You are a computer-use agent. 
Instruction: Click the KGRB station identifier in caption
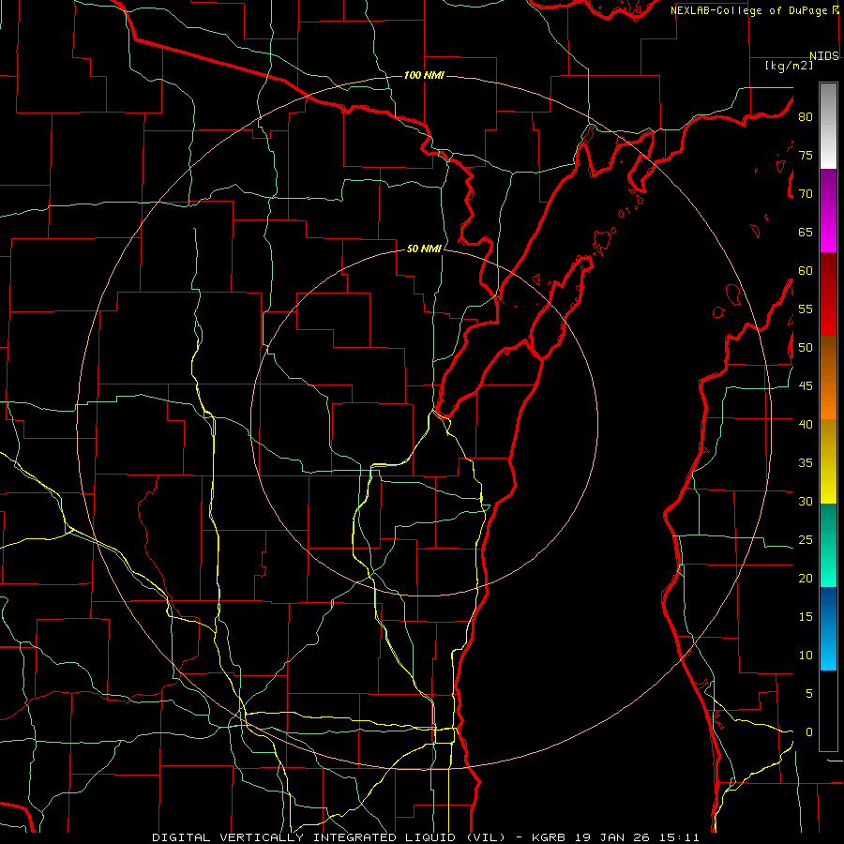point(550,837)
